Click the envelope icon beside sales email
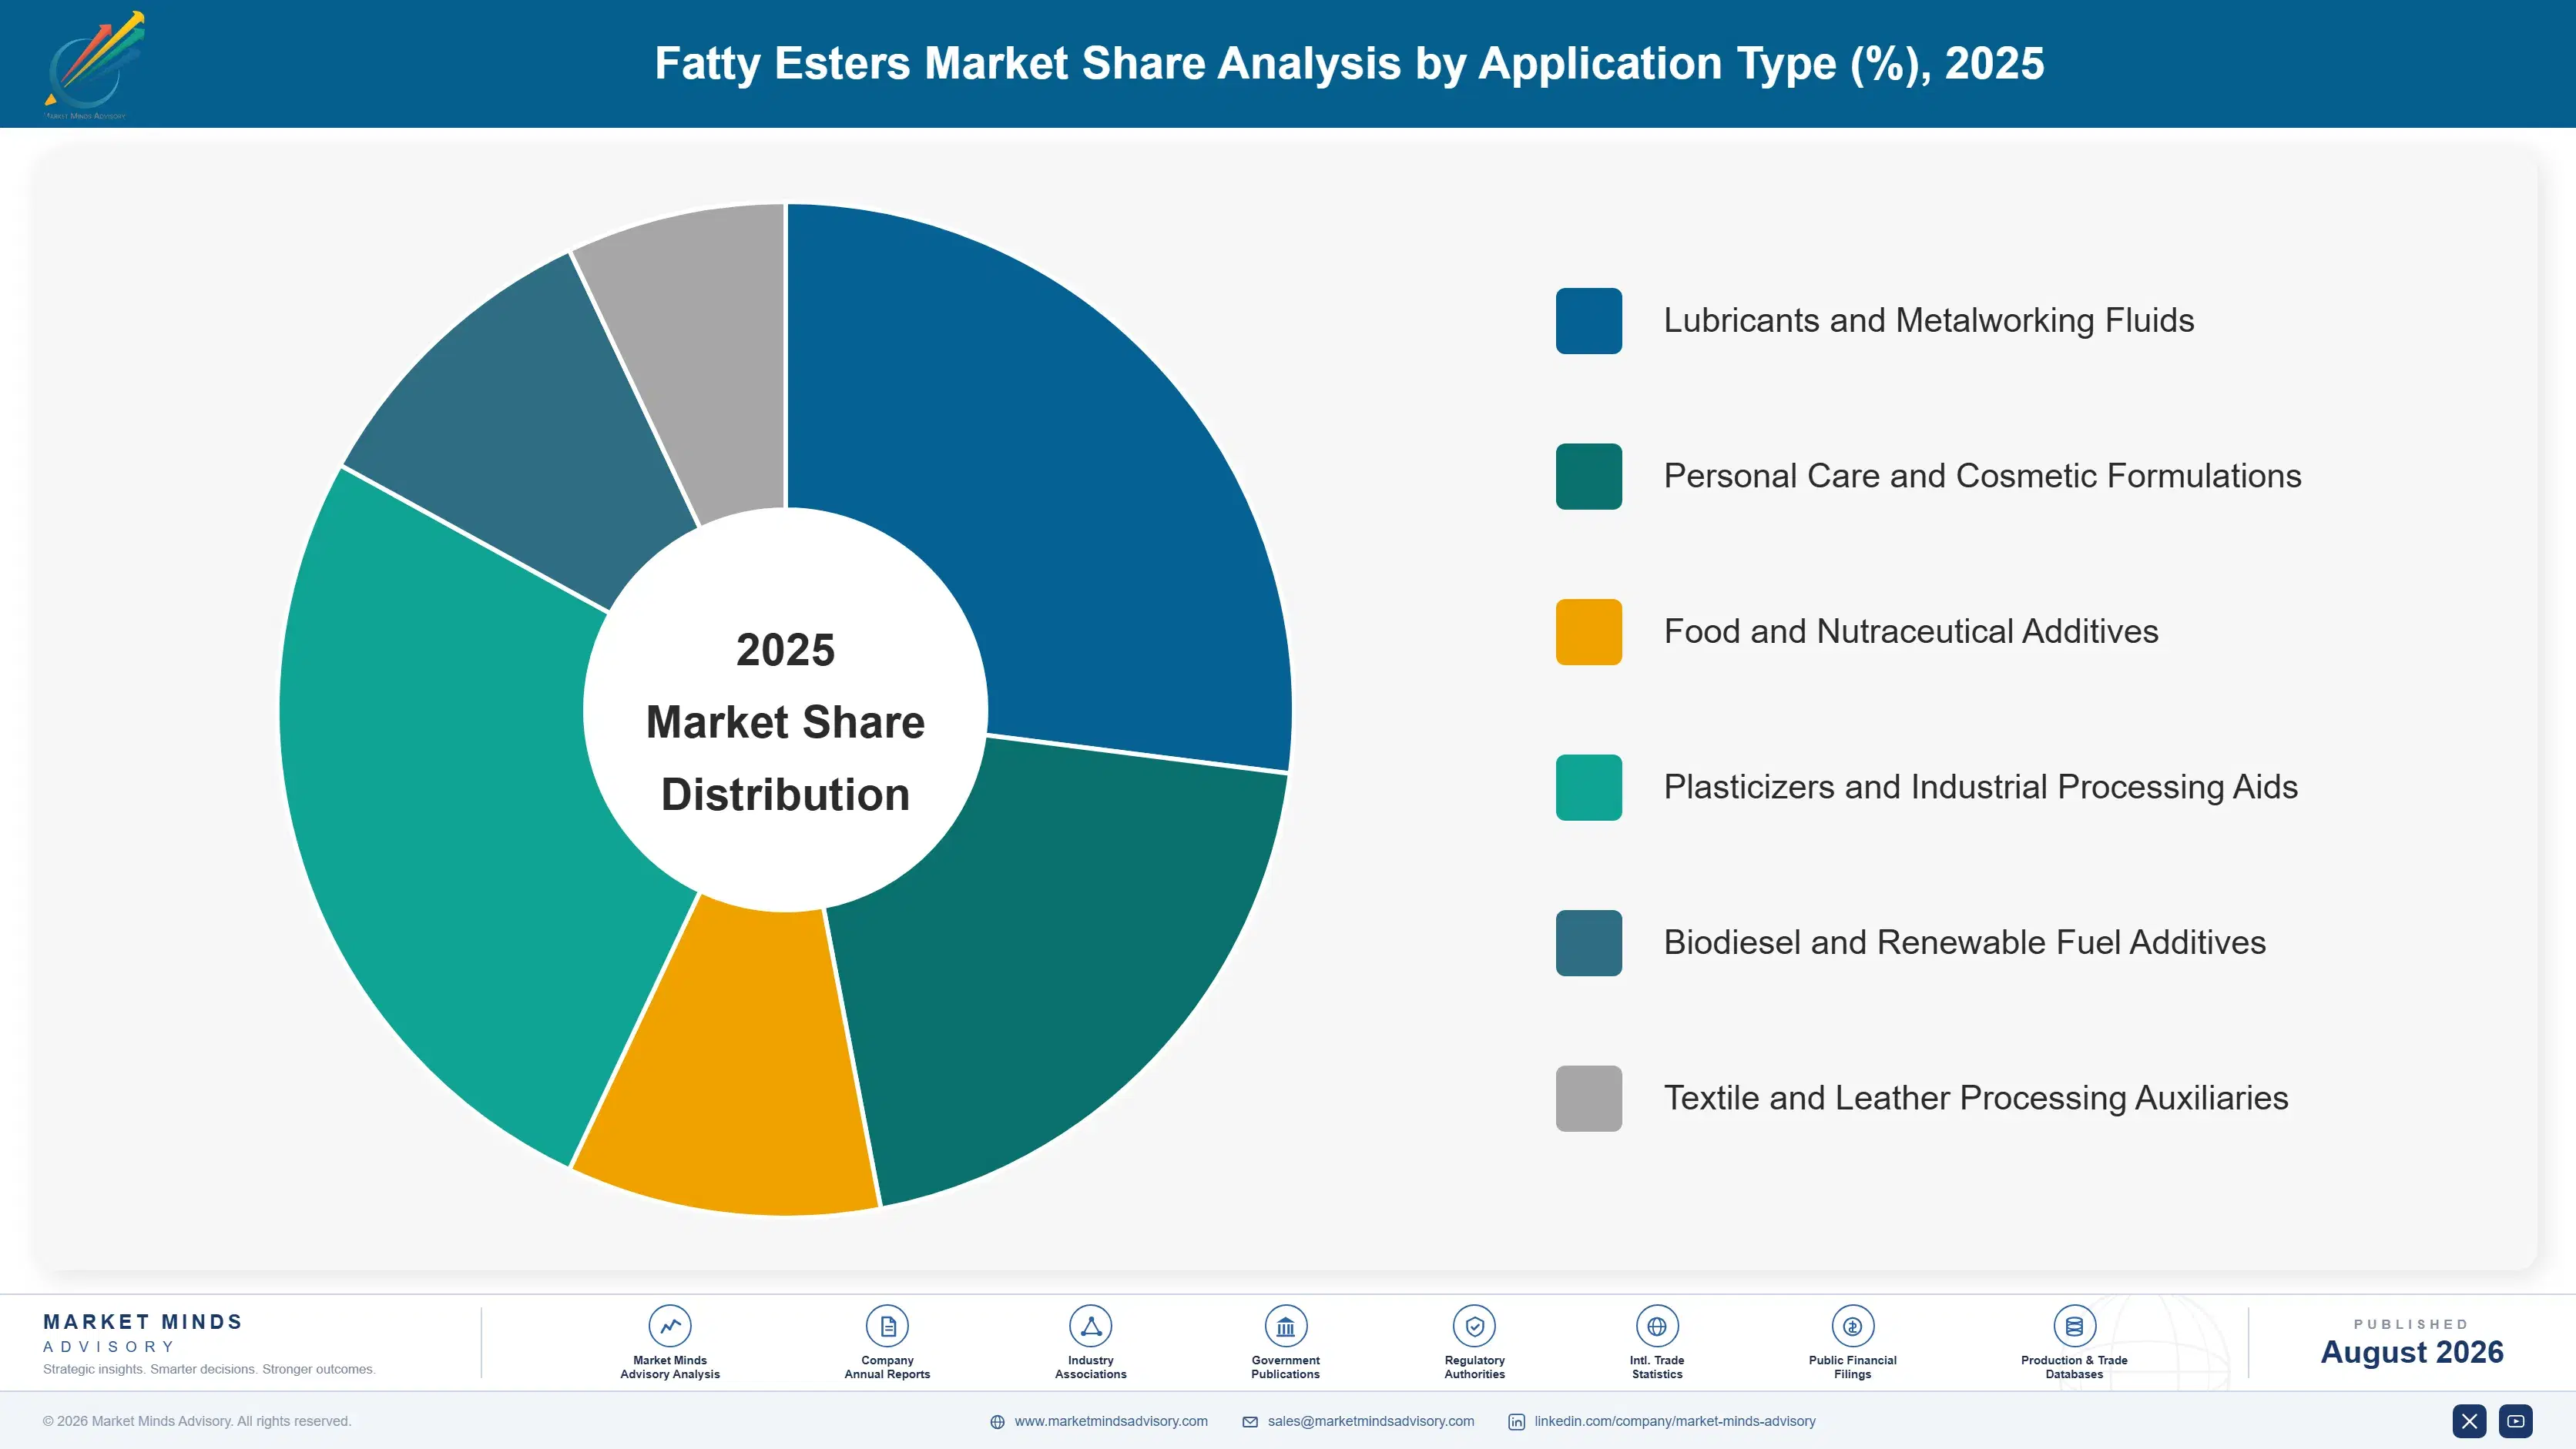 tap(1250, 1422)
